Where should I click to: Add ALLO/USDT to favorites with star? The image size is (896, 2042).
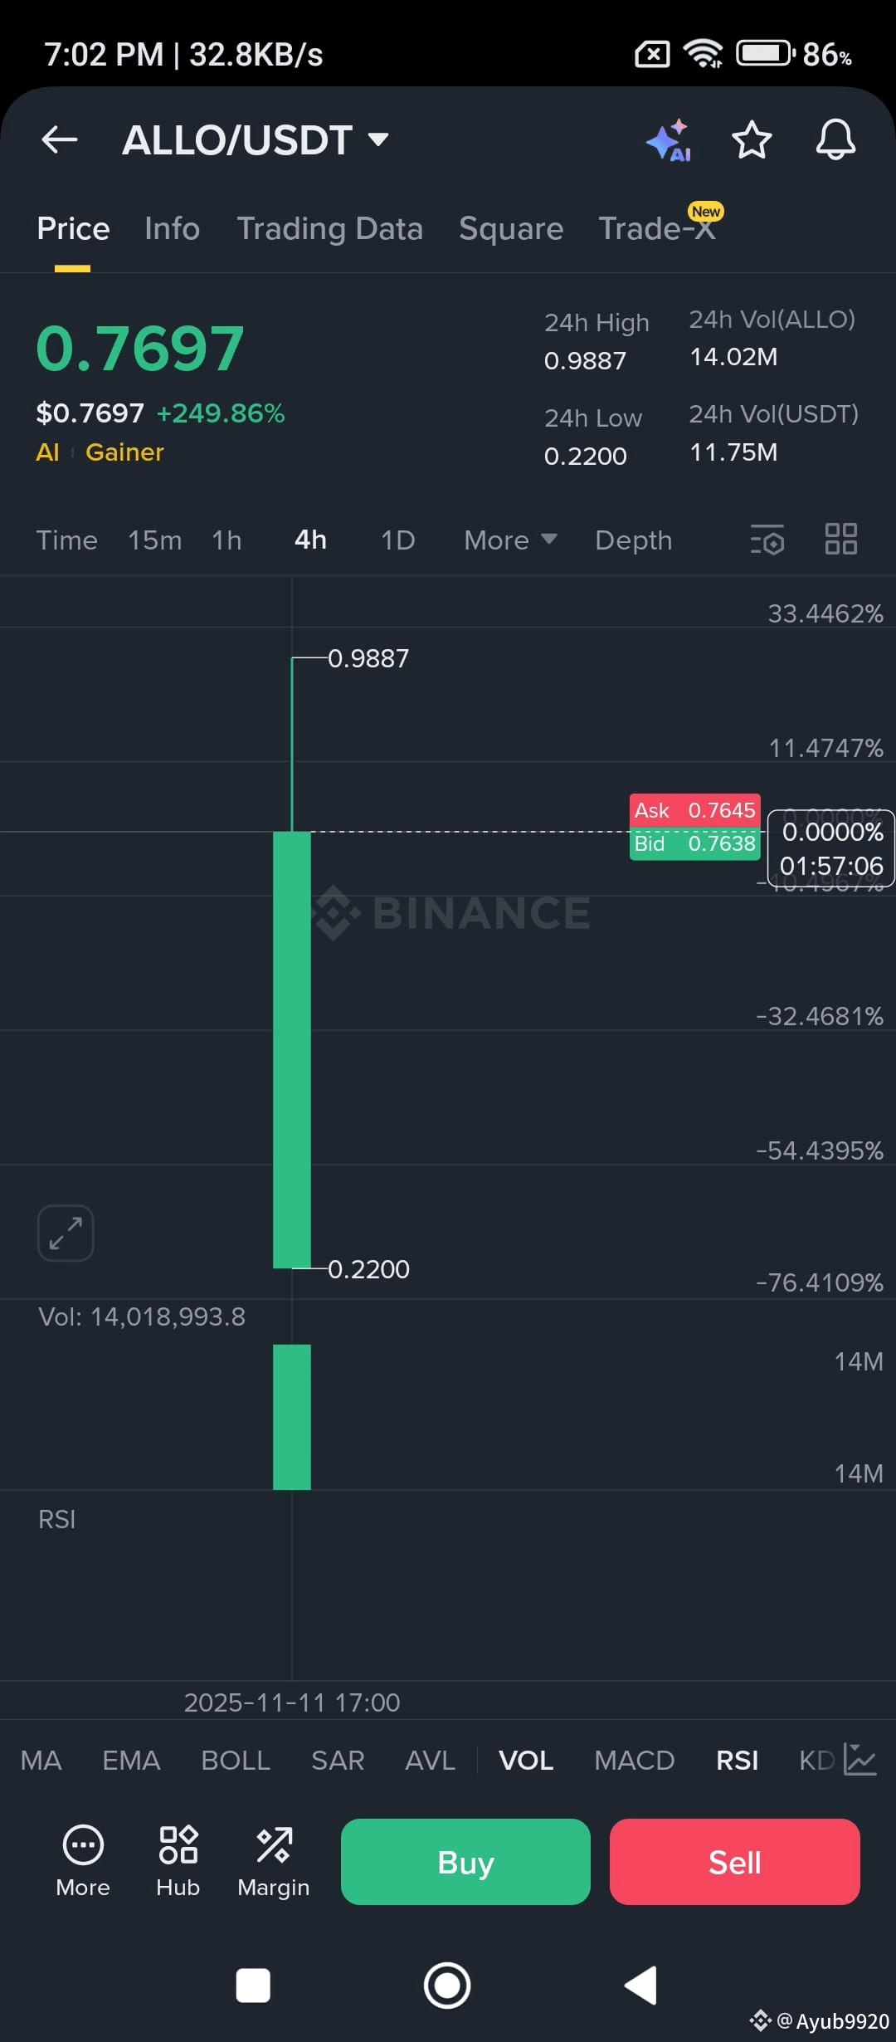(752, 139)
